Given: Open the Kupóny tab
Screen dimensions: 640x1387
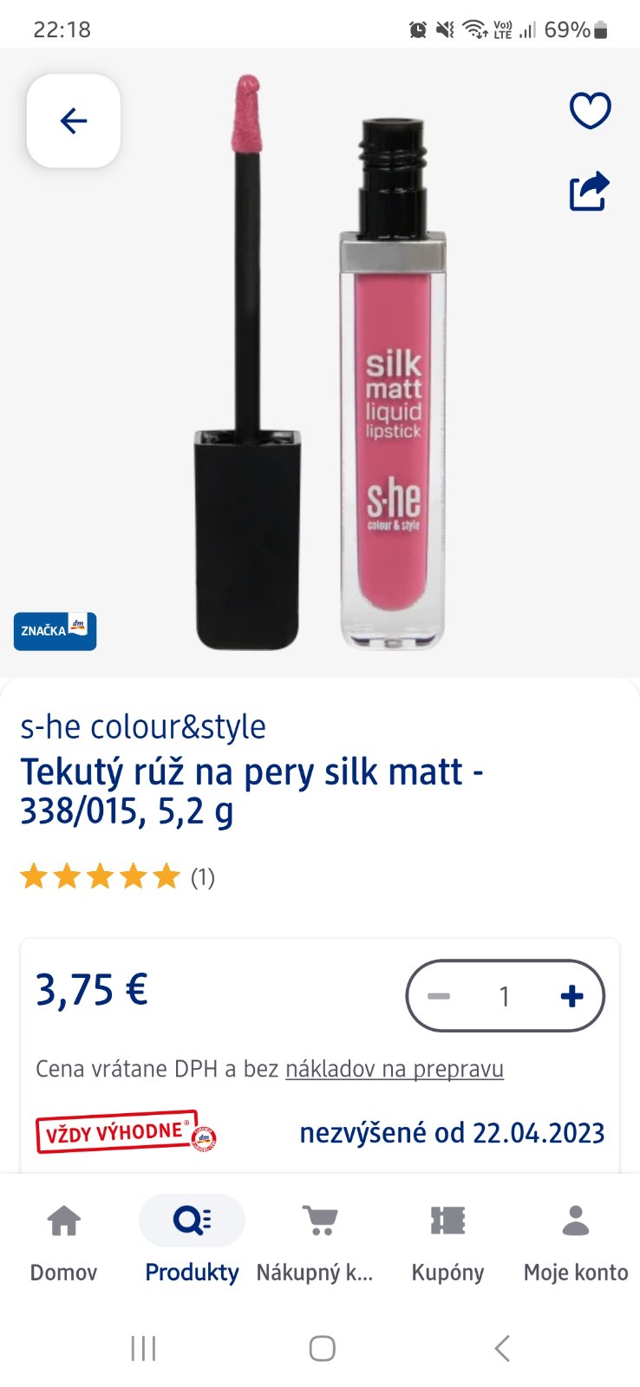Looking at the screenshot, I should point(447,1238).
